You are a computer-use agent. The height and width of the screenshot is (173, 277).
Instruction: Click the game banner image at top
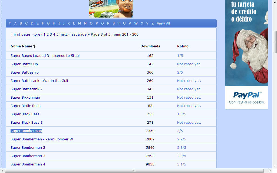pyautogui.click(x=111, y=9)
